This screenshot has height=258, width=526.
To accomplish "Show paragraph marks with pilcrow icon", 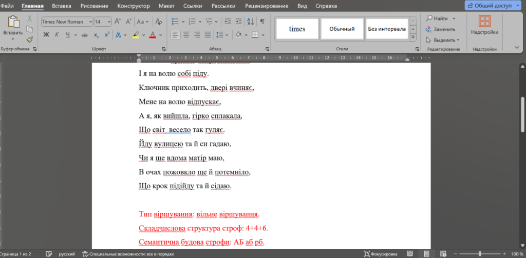I will [x=262, y=22].
